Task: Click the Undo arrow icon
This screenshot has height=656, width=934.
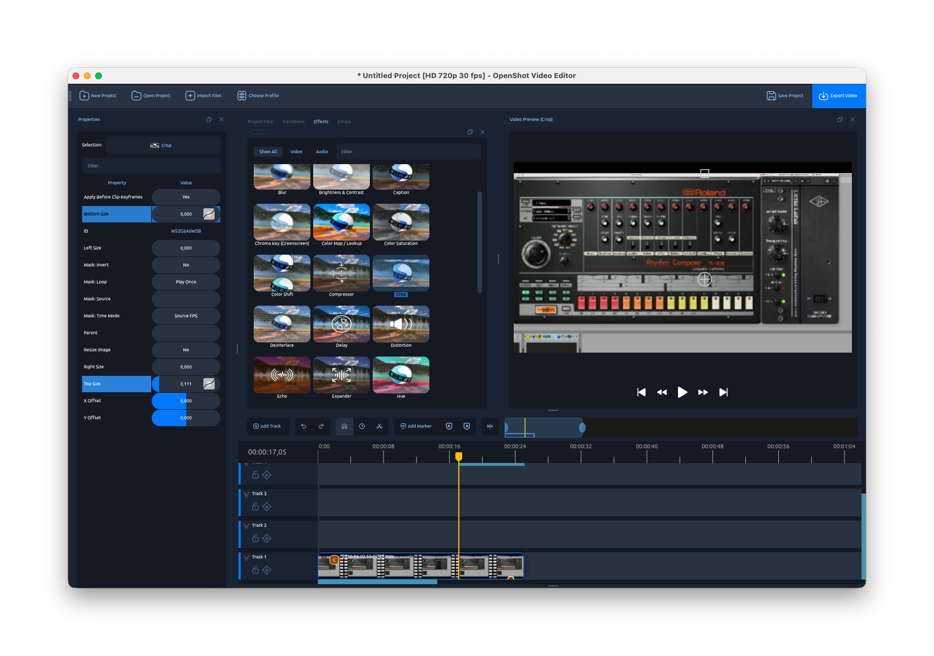Action: (x=303, y=426)
